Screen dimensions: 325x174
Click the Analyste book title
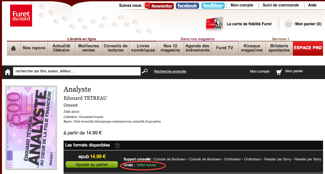click(x=77, y=89)
